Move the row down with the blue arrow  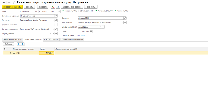point(22,44)
